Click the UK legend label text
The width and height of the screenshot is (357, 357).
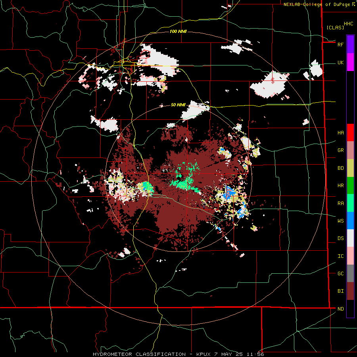340,62
